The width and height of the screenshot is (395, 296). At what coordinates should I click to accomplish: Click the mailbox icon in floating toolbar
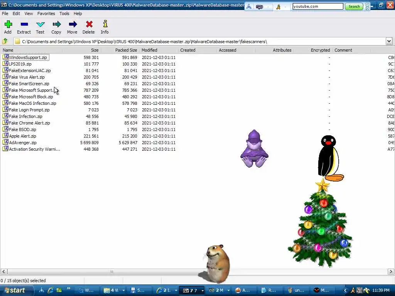[x=260, y=7]
